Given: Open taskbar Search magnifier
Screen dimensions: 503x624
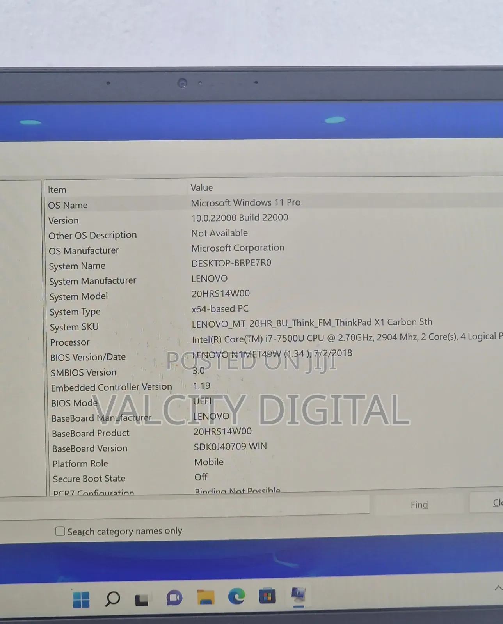Looking at the screenshot, I should (x=112, y=599).
